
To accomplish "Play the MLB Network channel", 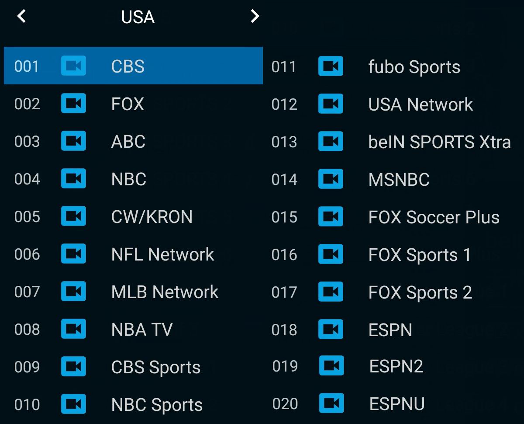I will click(x=165, y=292).
